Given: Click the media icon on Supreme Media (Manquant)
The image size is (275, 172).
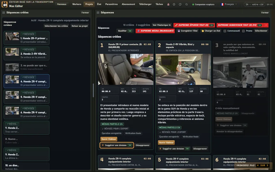Looking at the screenshot, I should point(138,31).
